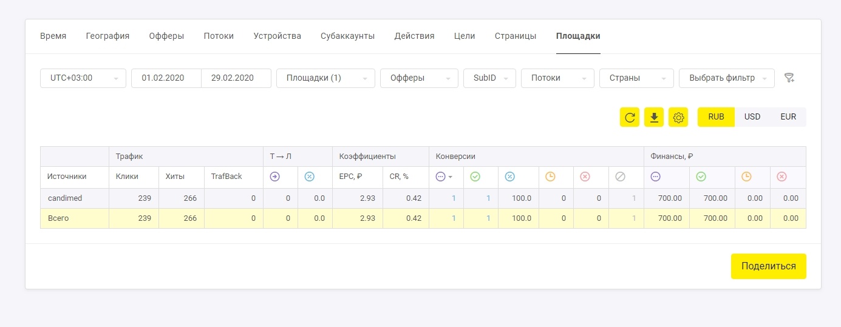Open table settings gear icon
This screenshot has height=327, width=841.
[678, 117]
